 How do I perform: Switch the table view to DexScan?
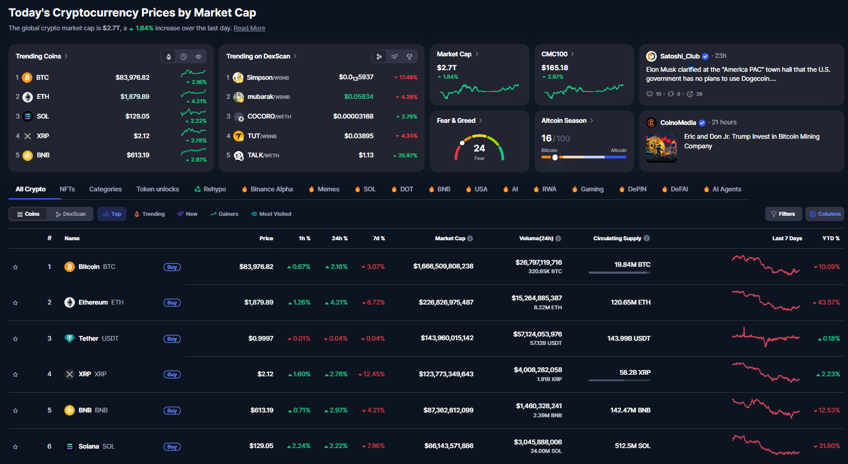(x=71, y=214)
